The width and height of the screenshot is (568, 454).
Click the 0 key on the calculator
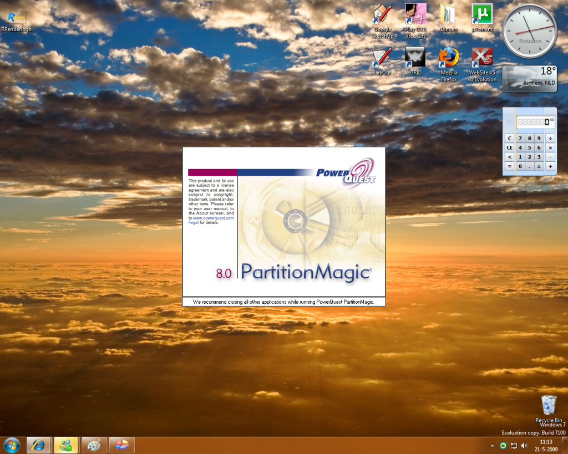point(520,166)
